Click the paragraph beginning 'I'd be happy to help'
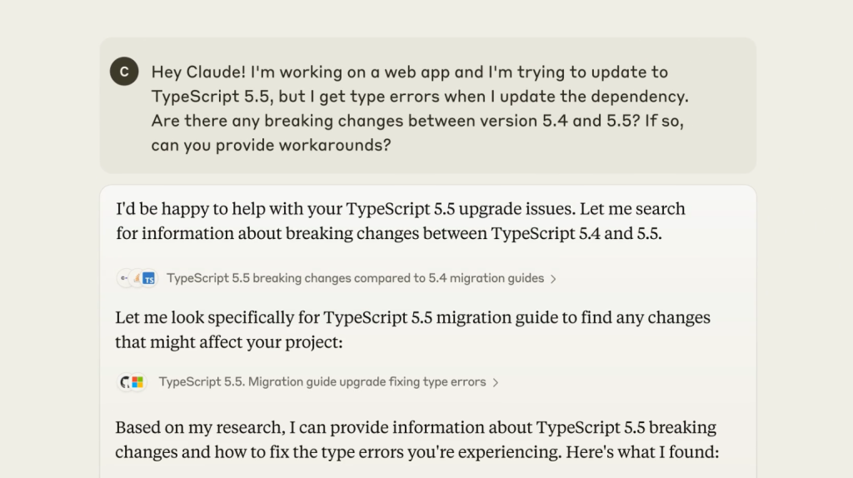 pos(401,222)
